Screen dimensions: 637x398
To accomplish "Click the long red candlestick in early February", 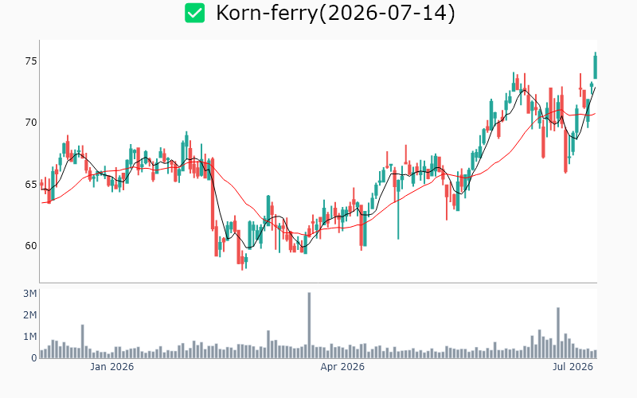I will tap(213, 194).
